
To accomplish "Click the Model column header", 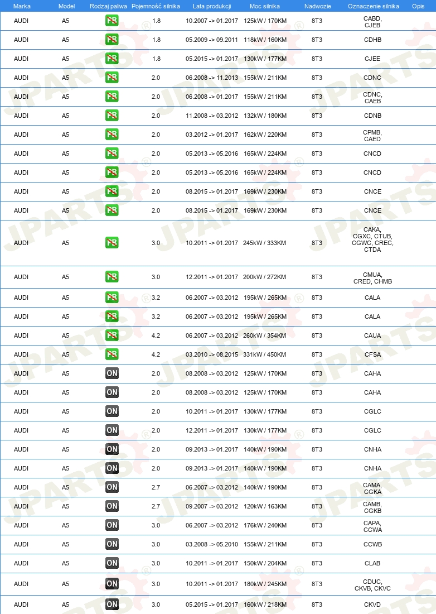I will [66, 6].
